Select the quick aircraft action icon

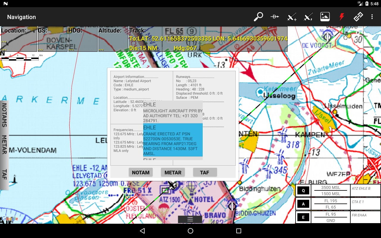[308, 17]
